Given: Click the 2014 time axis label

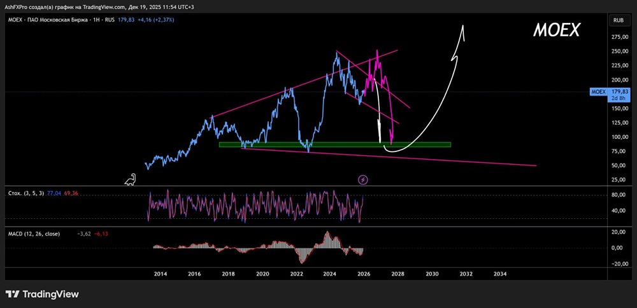Looking at the screenshot, I should tap(161, 274).
